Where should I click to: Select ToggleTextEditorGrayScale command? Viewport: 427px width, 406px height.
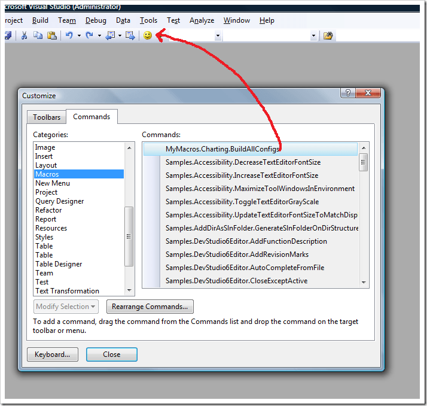(x=251, y=202)
